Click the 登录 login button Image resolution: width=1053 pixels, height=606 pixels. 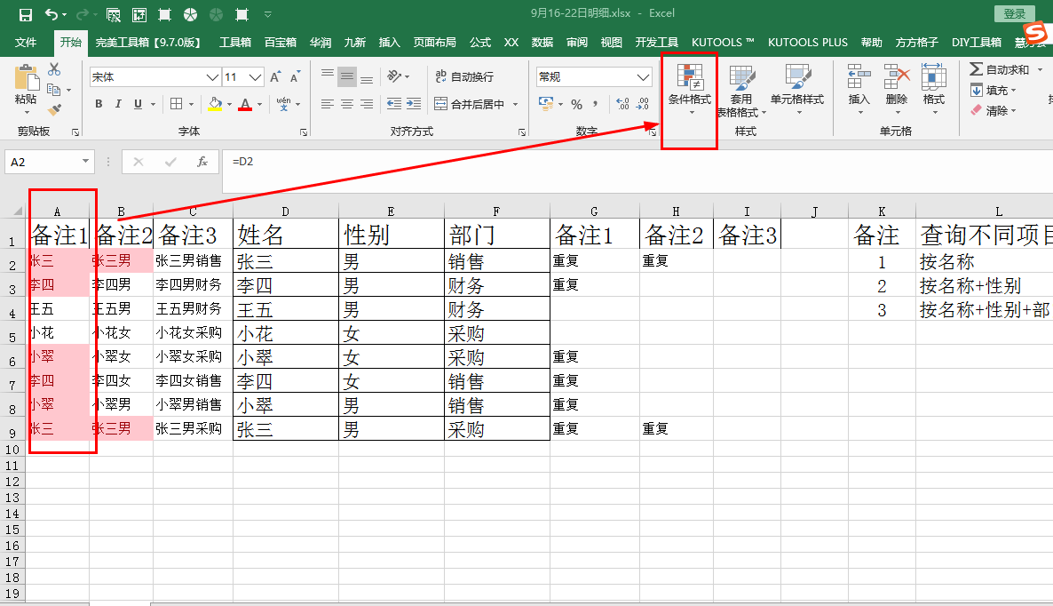(1014, 13)
